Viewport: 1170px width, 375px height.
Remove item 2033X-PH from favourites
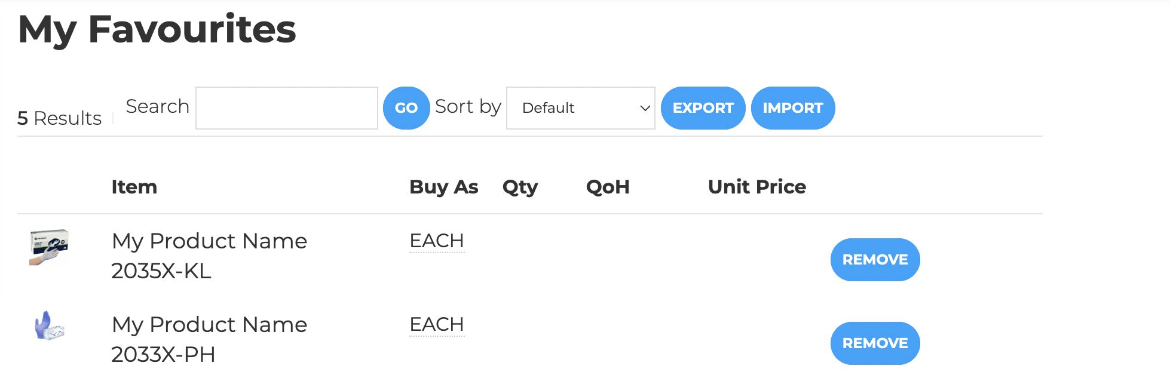[875, 343]
